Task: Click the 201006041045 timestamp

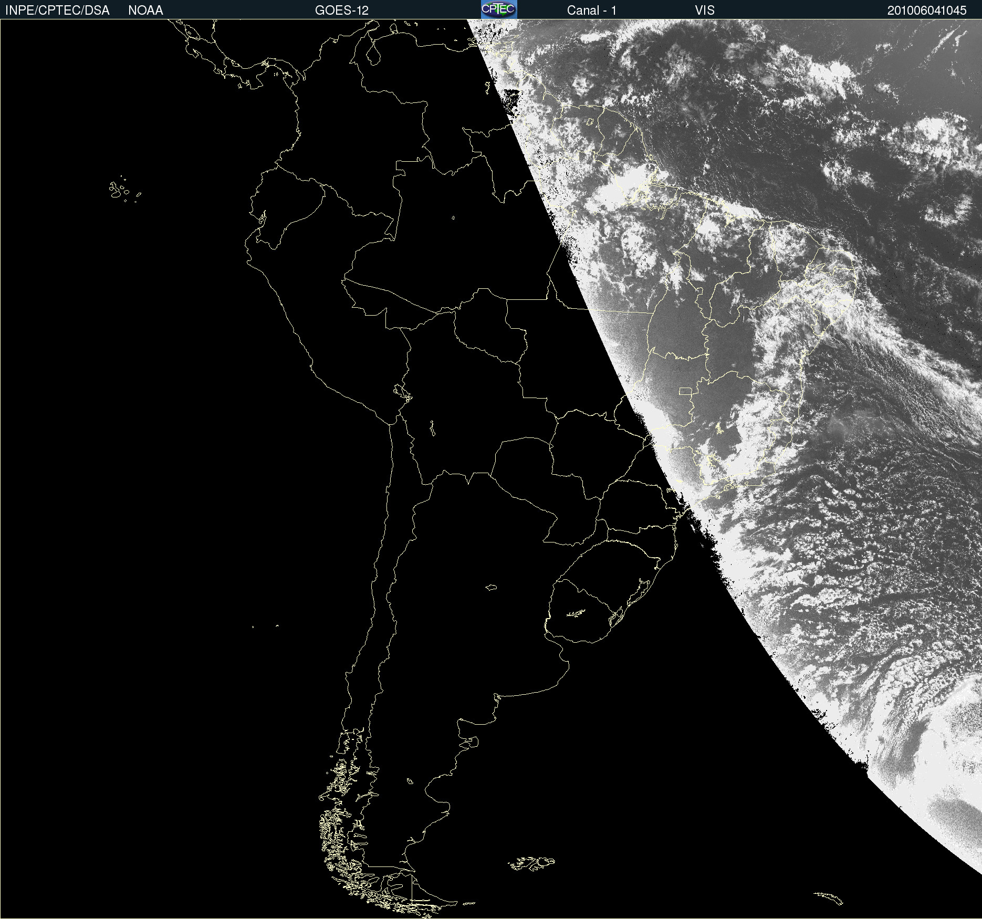Action: click(927, 11)
